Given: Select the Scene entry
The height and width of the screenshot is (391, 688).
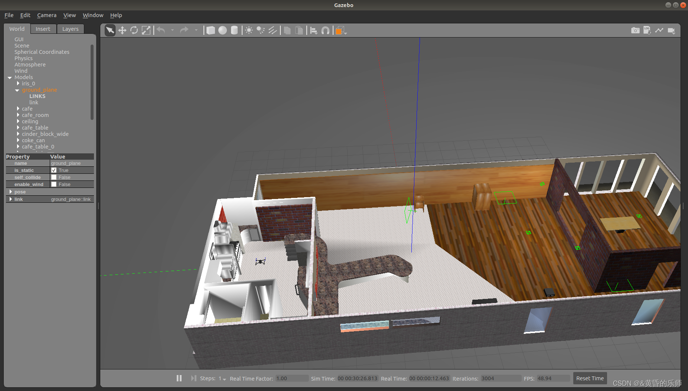Looking at the screenshot, I should (22, 46).
